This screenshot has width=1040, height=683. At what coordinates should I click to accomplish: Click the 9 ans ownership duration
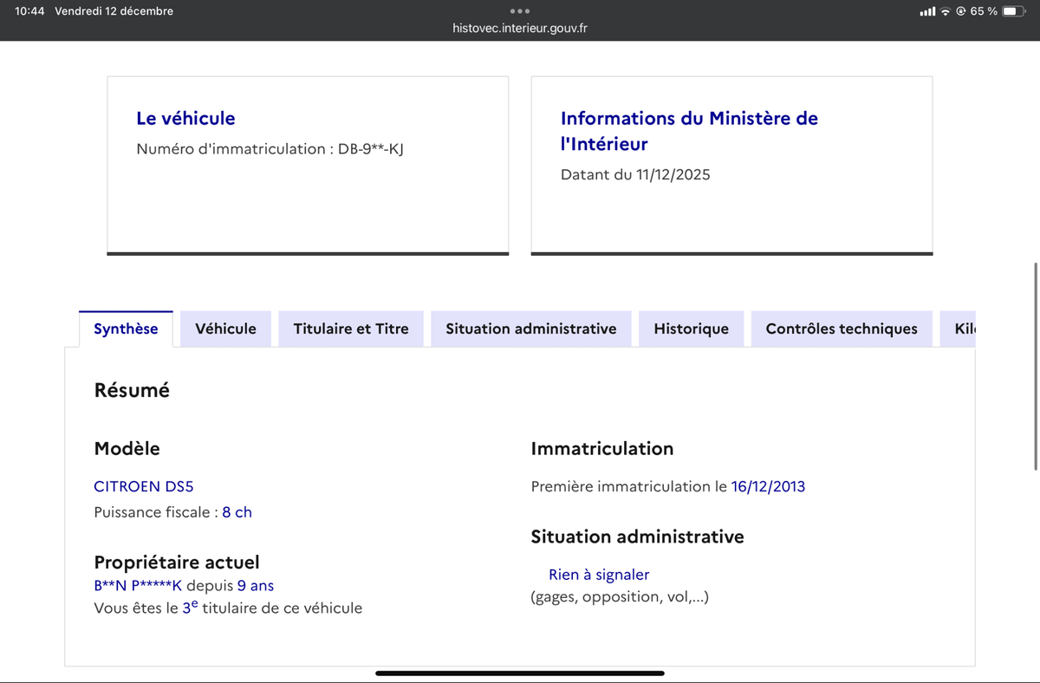click(x=256, y=586)
